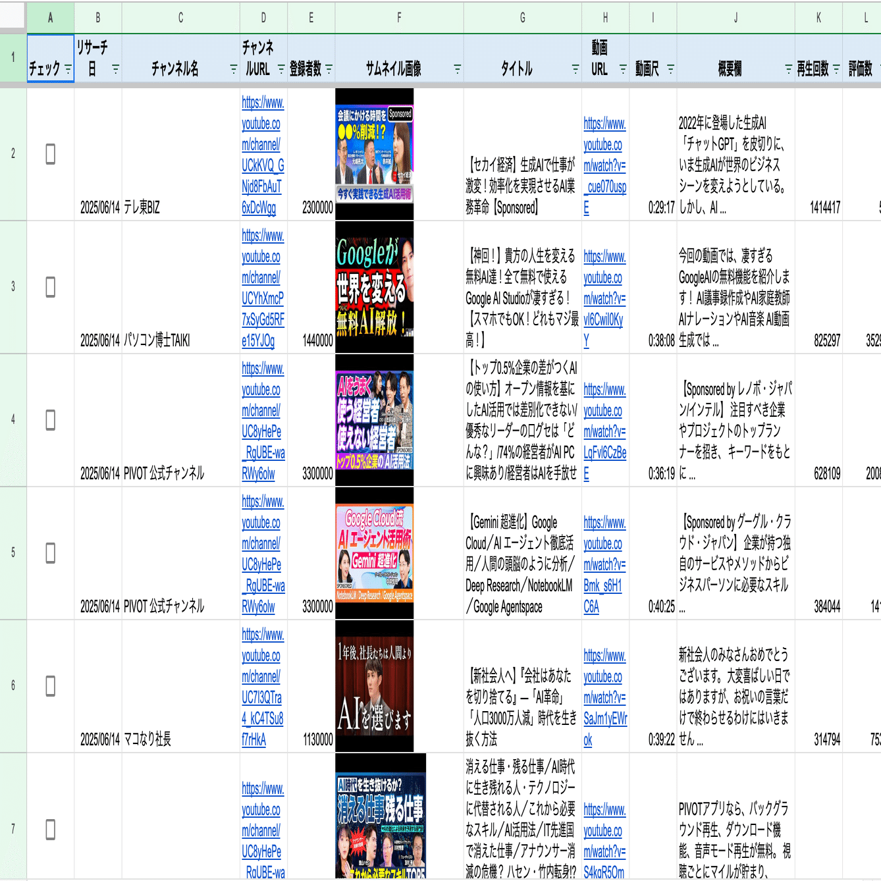Click the パソコン博士TAIKI channel name cell
Screen dimensions: 881x881
click(181, 287)
